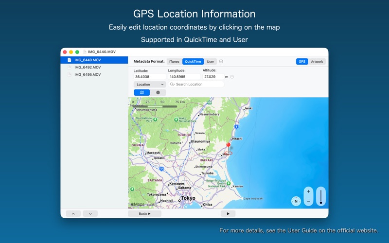Click the search magnifier icon
Image resolution: width=389 pixels, height=243 pixels.
[172, 84]
